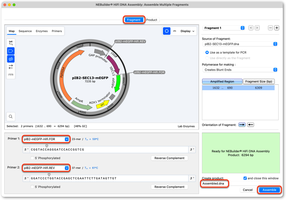Toggle the show primers icon
The height and width of the screenshot is (200, 286).
11,59
